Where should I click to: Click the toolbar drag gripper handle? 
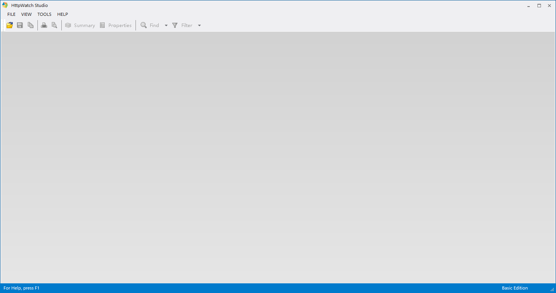(x=2, y=25)
